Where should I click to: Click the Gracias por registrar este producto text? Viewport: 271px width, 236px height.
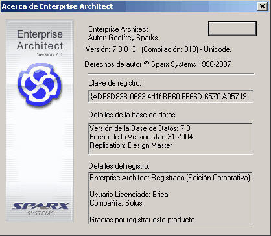tap(142, 220)
